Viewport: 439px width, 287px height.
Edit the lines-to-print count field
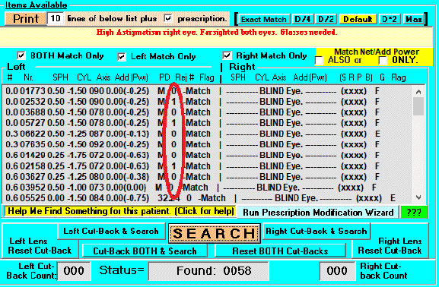[55, 19]
